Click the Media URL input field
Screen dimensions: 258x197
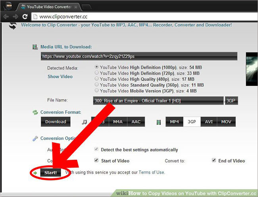[139, 56]
